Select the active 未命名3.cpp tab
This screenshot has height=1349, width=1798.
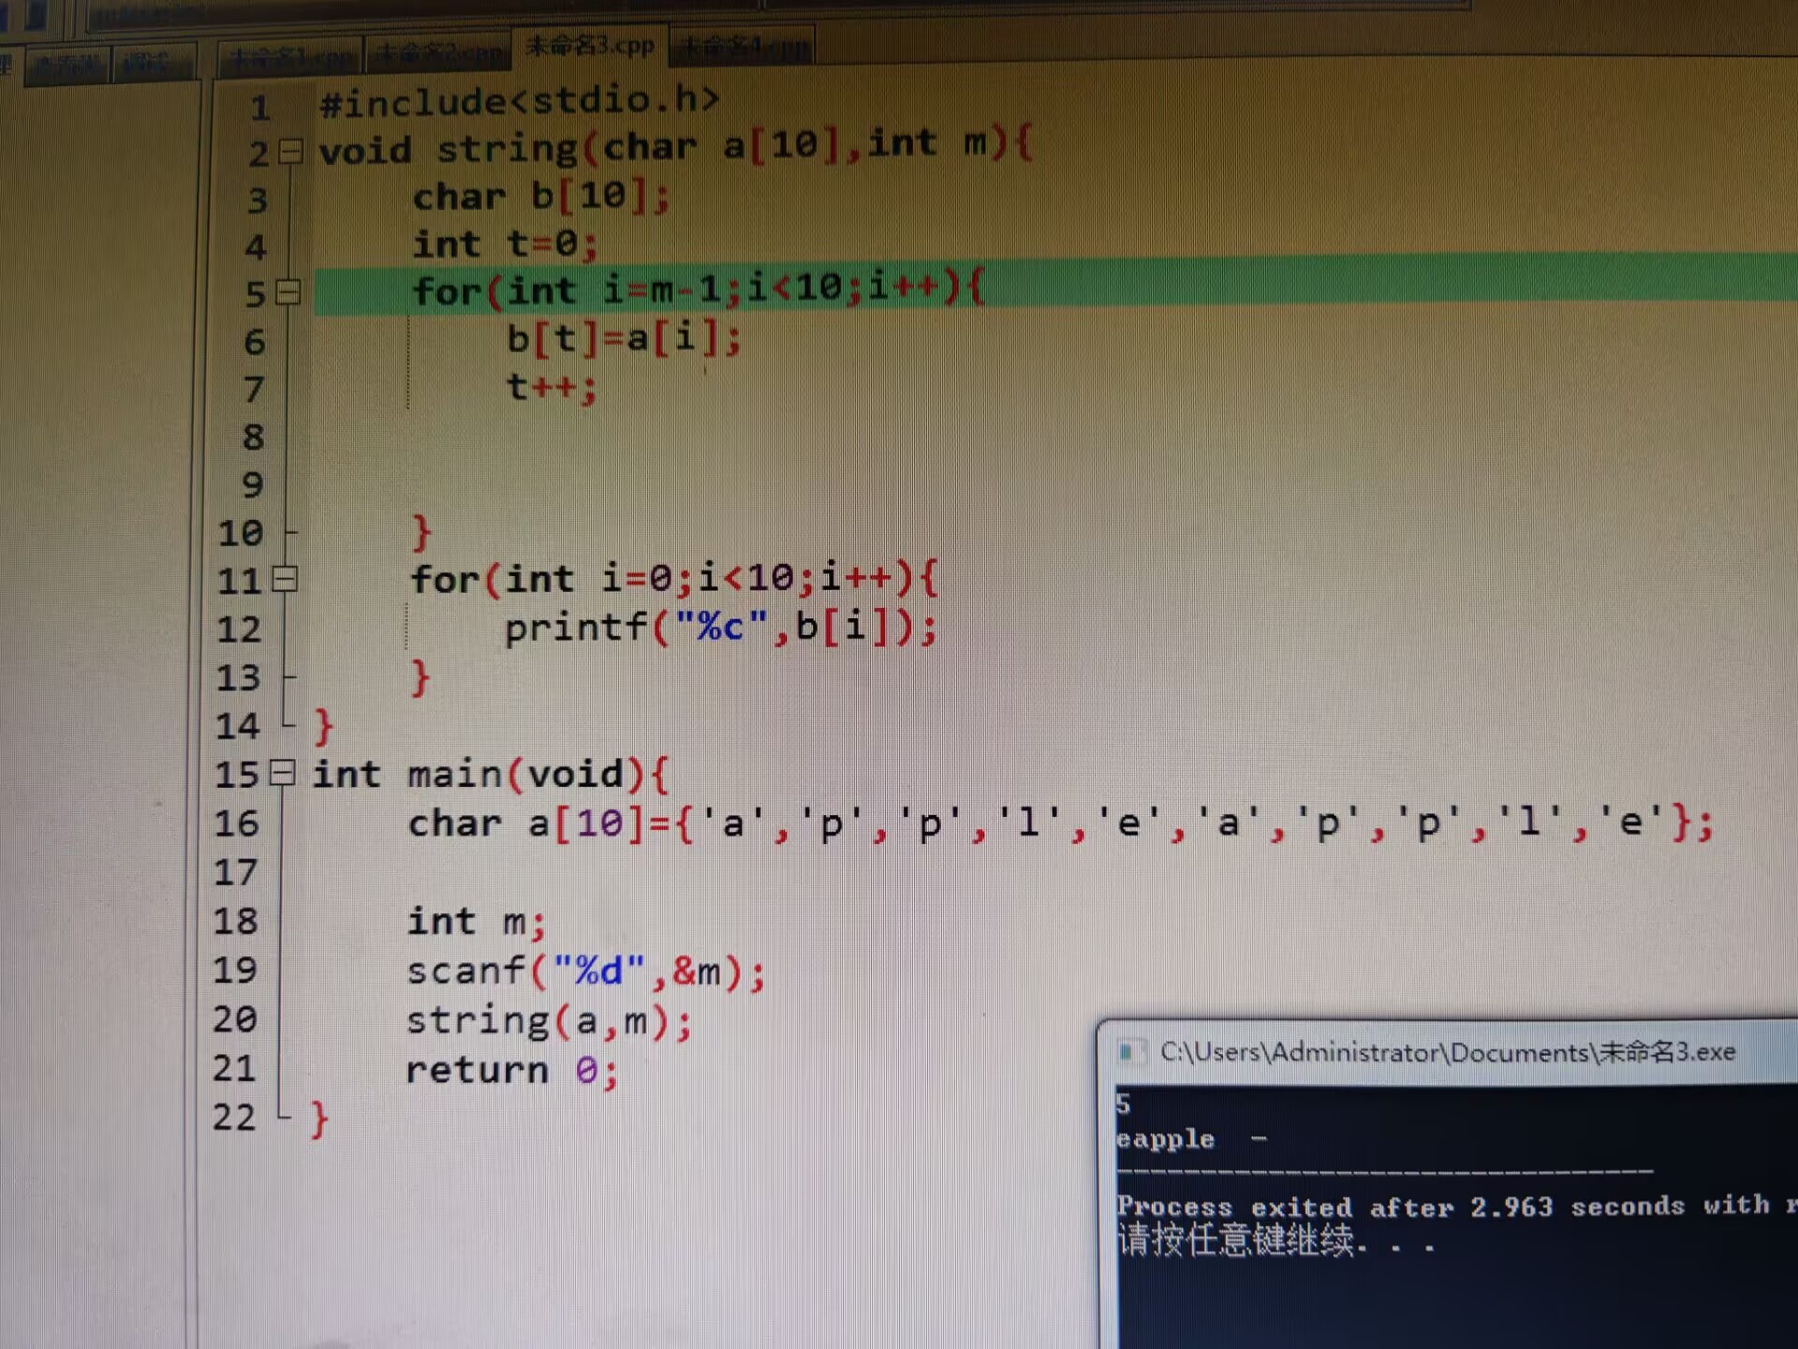[590, 47]
